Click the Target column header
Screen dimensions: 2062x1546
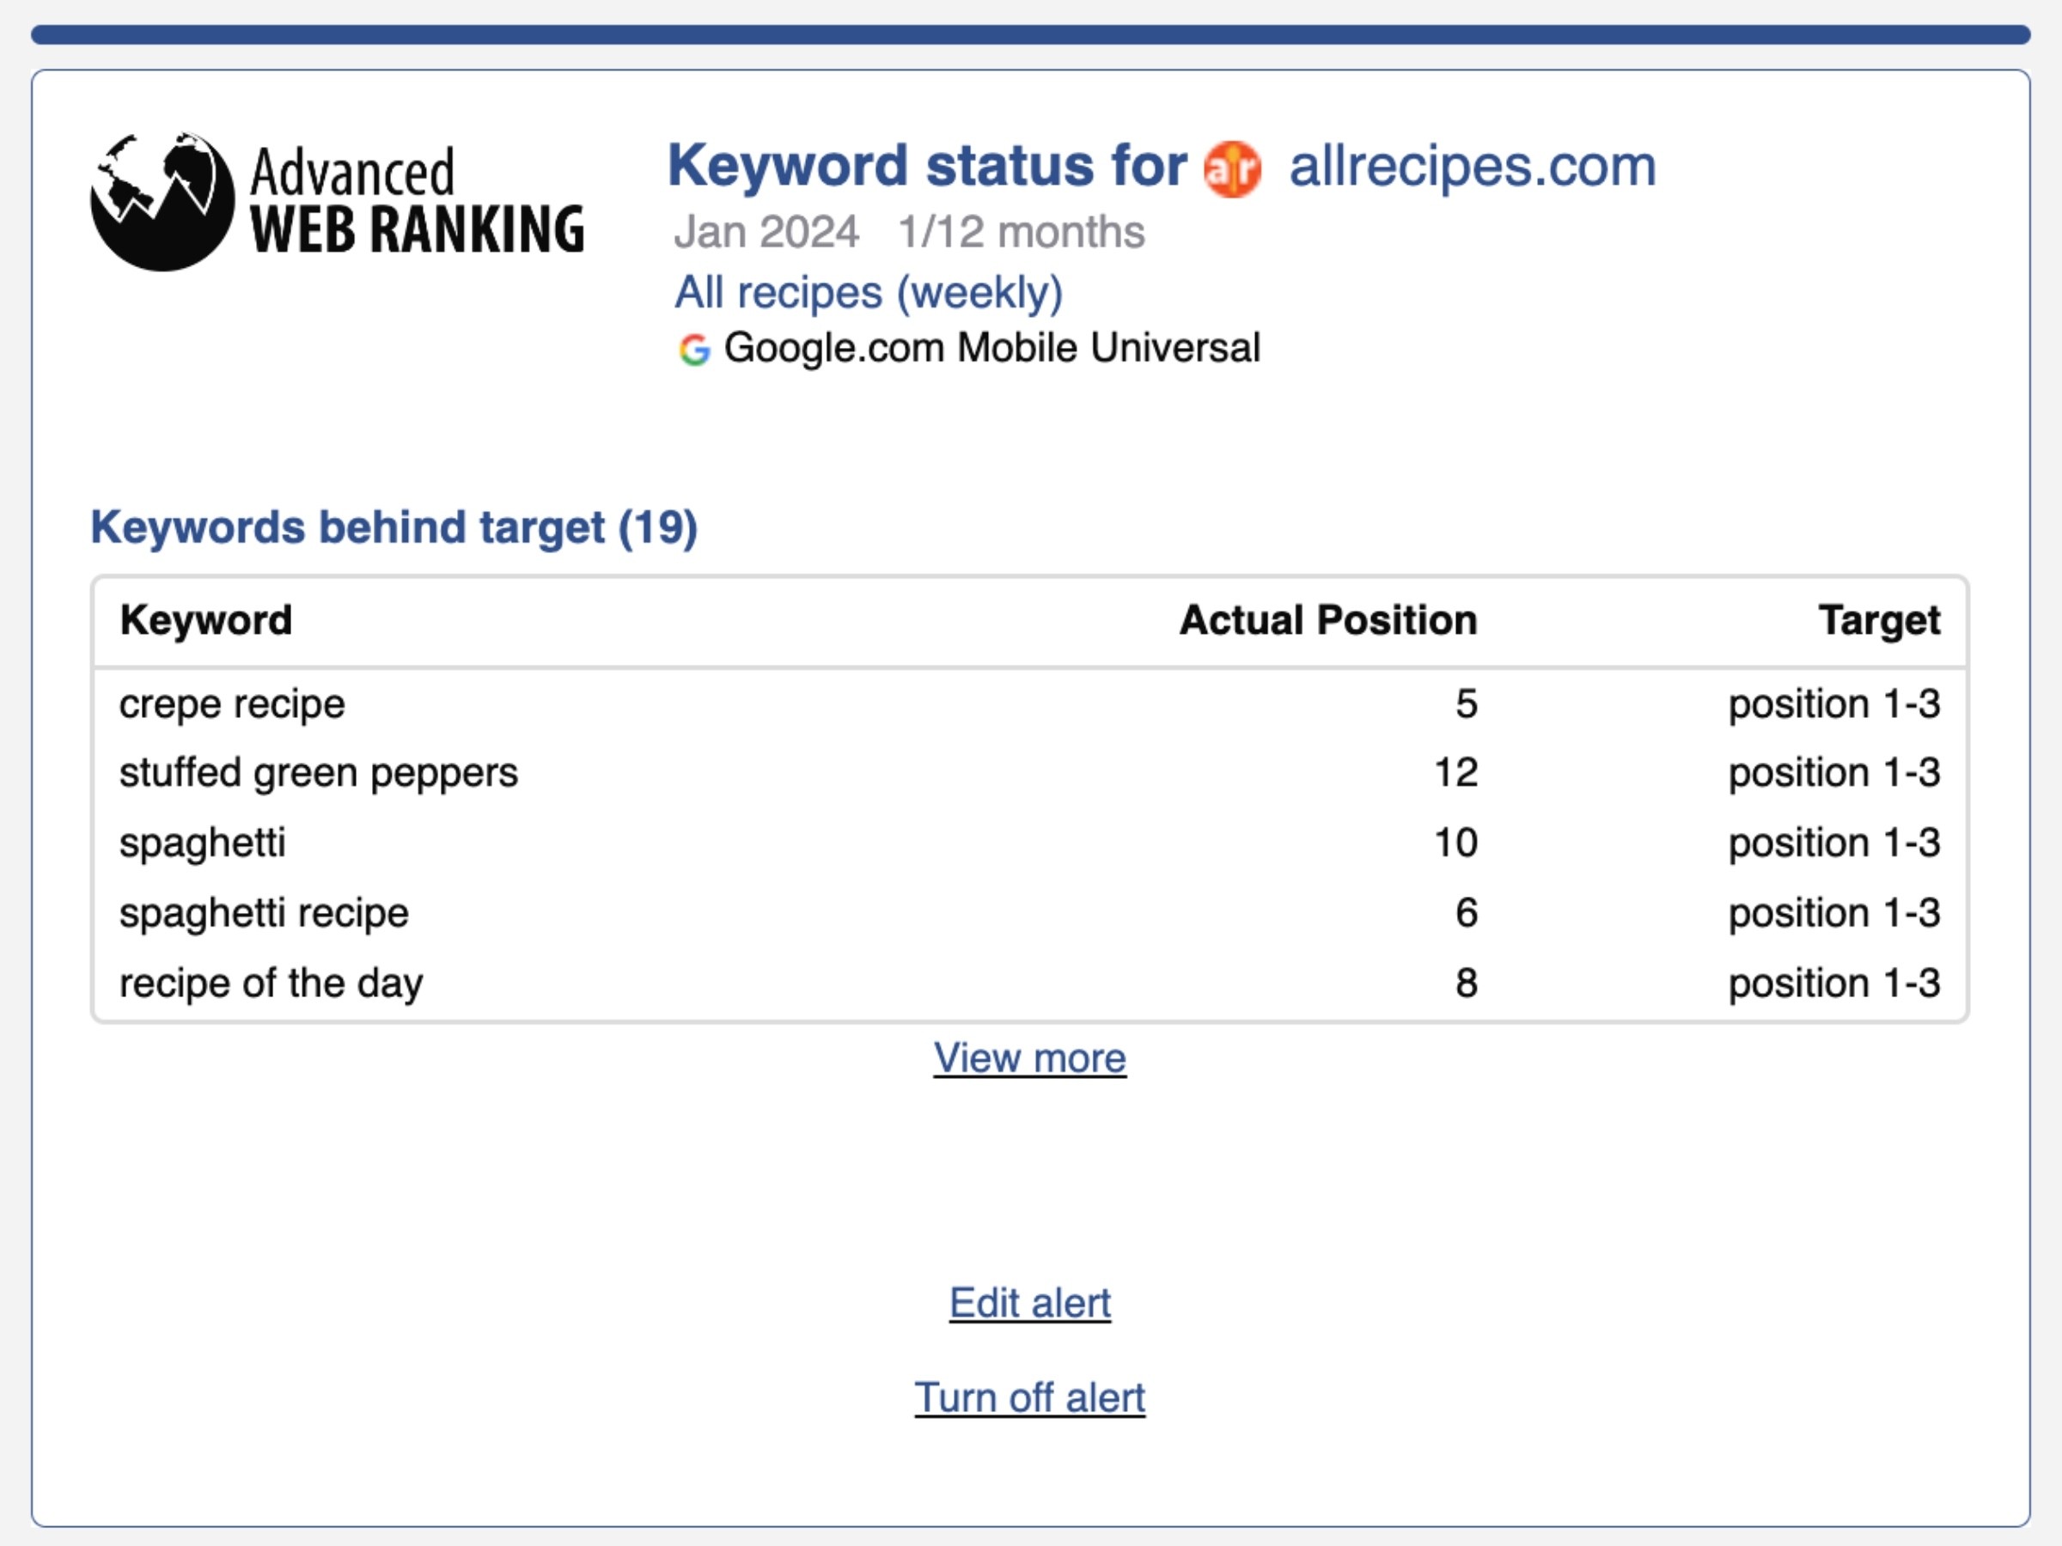(x=1879, y=620)
